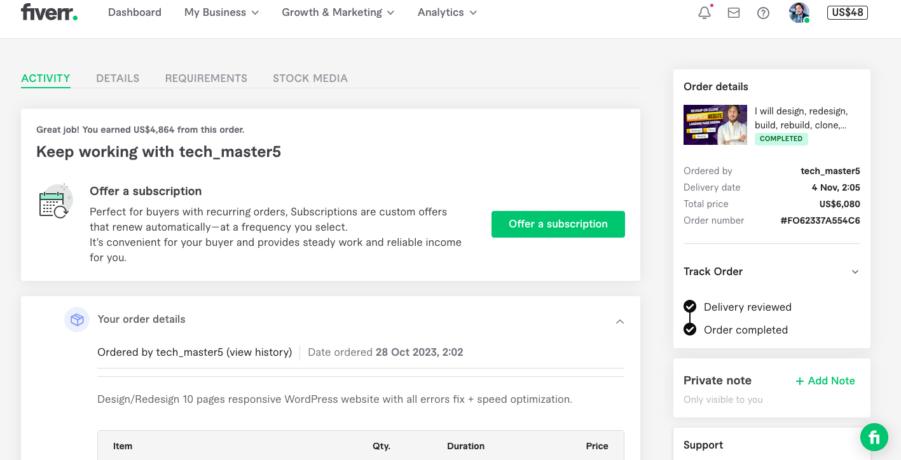Open the My Business dropdown
The height and width of the screenshot is (460, 901).
[221, 12]
